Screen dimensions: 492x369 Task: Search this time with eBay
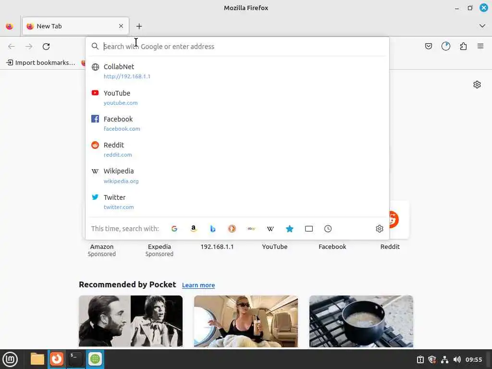click(x=251, y=229)
